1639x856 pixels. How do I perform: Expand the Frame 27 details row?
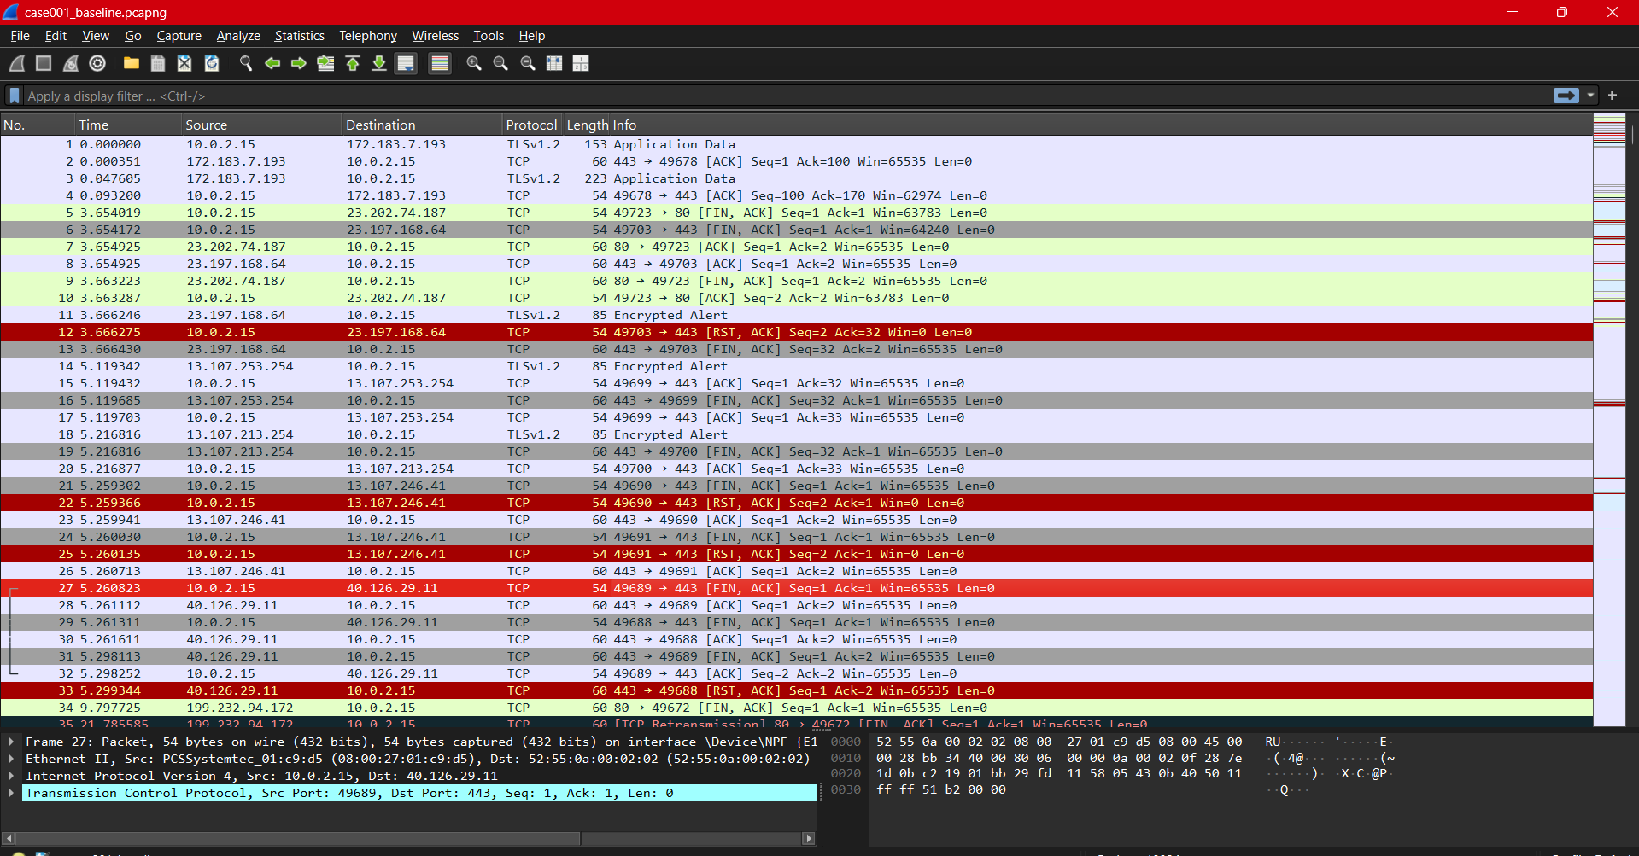click(x=12, y=742)
